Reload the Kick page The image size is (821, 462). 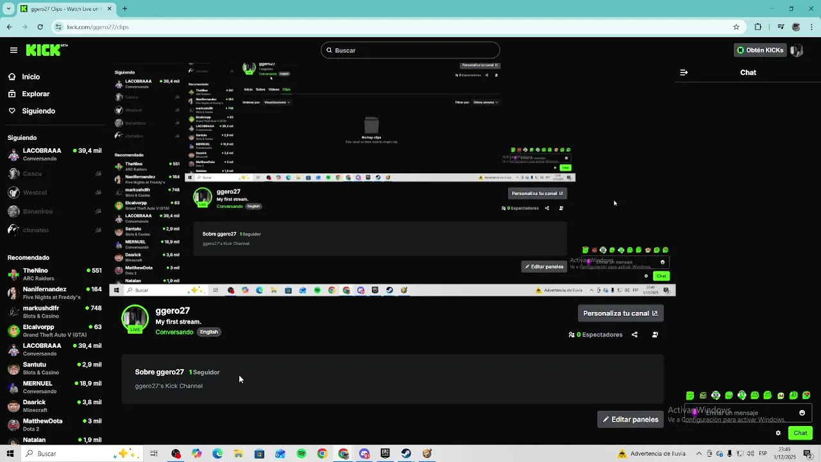point(40,27)
